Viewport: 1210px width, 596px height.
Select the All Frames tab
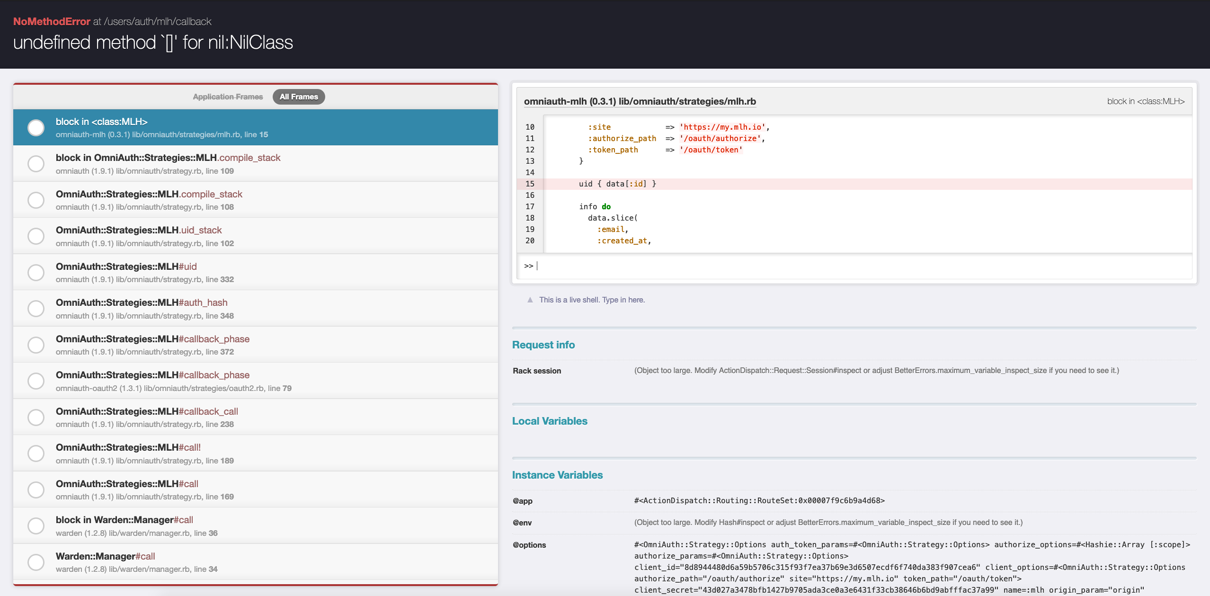tap(299, 97)
